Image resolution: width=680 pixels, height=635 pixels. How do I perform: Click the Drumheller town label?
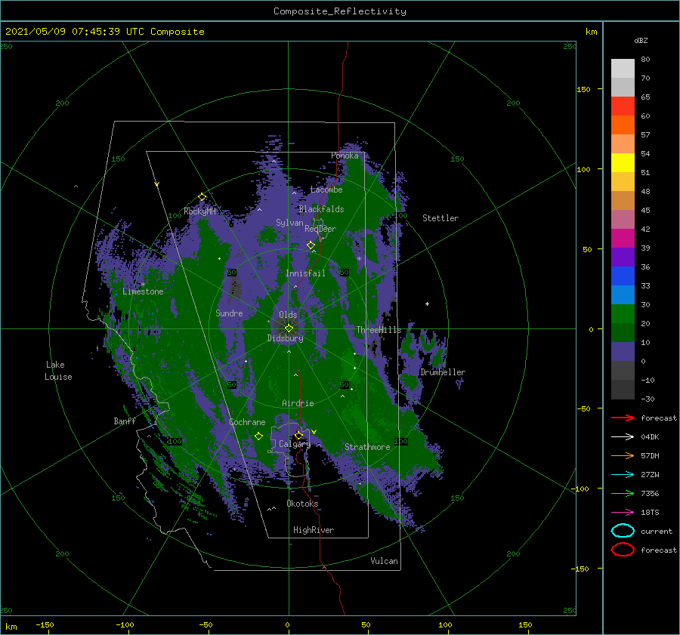click(x=443, y=372)
